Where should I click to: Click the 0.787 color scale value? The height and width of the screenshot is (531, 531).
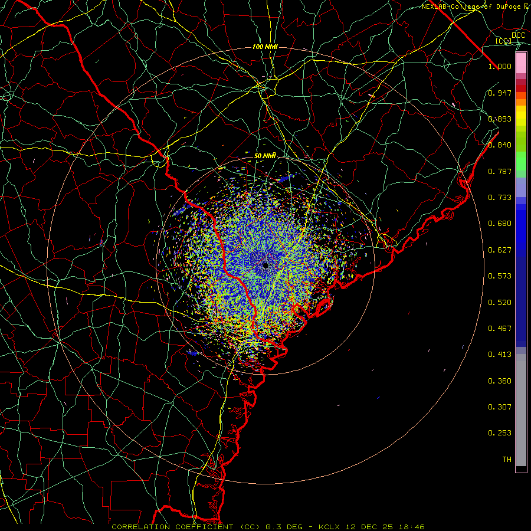coord(500,171)
